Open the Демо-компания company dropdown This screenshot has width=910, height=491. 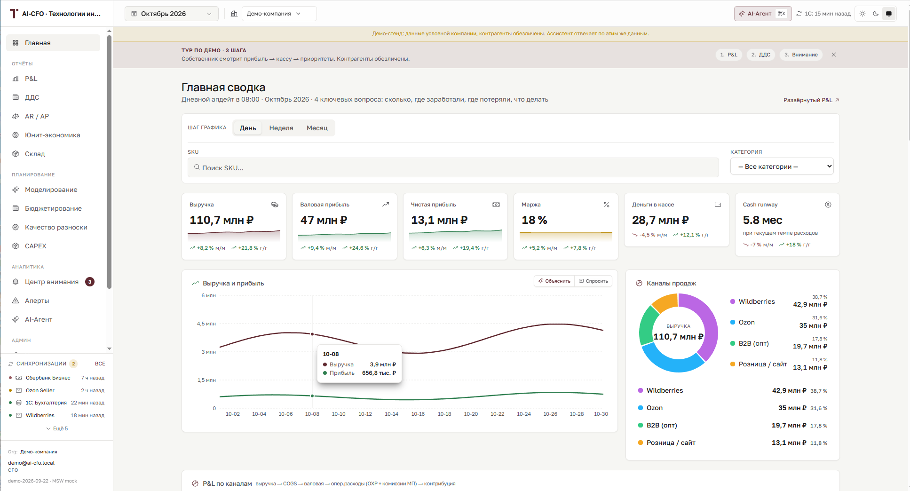click(279, 14)
